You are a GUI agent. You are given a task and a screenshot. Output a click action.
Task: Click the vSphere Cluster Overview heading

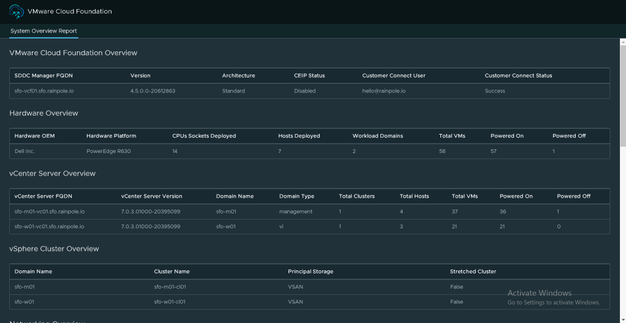point(54,249)
